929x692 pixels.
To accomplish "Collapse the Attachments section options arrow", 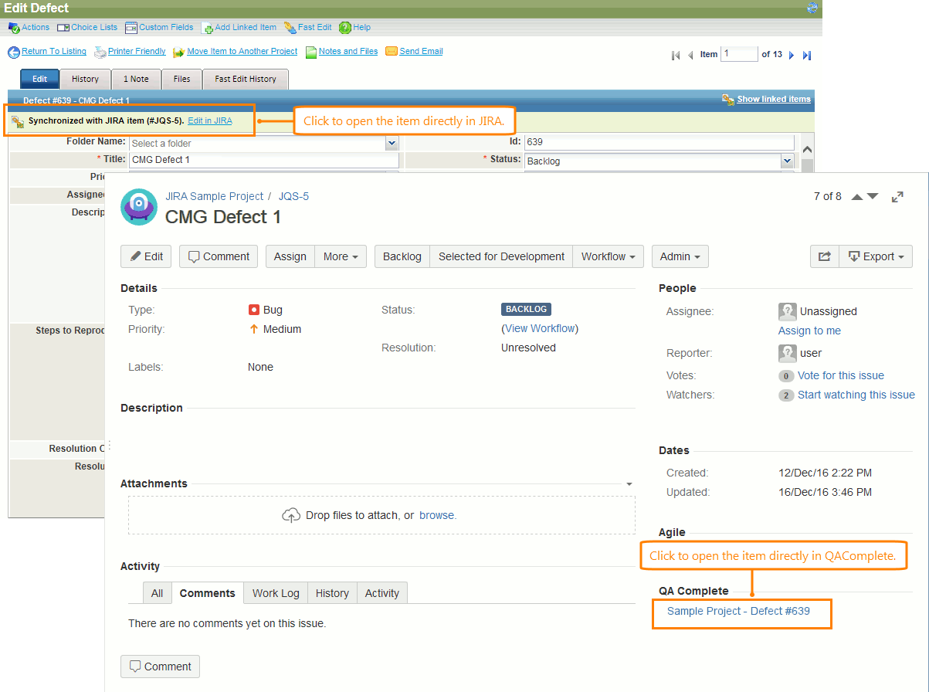I will coord(629,484).
